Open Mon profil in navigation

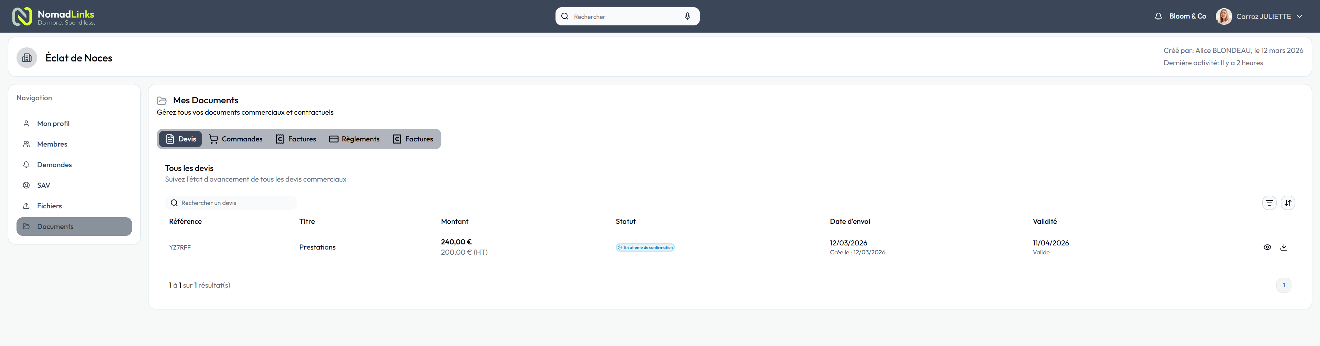click(x=74, y=124)
